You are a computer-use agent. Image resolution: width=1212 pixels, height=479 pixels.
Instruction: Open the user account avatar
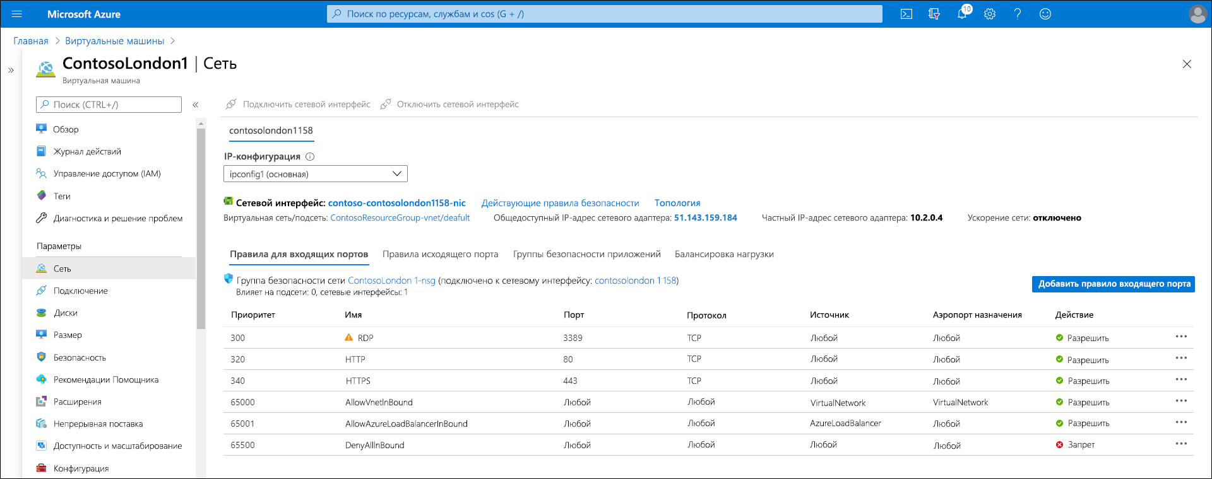pos(1197,14)
